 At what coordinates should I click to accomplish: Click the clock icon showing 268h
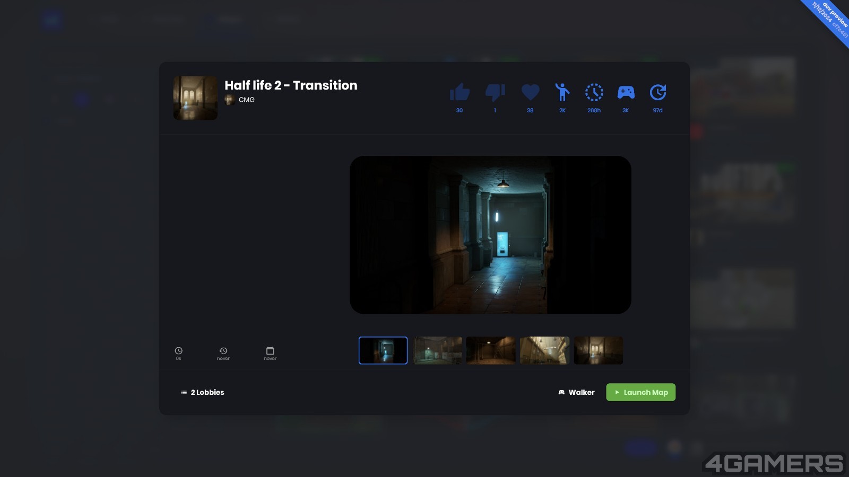(594, 92)
